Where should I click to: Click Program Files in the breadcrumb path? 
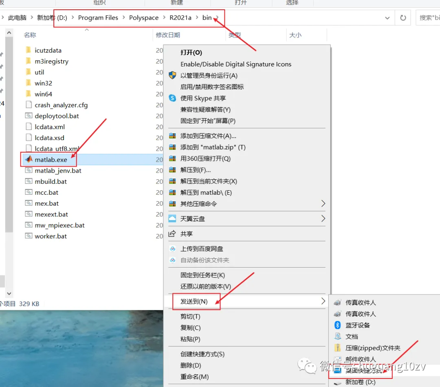[x=98, y=18]
